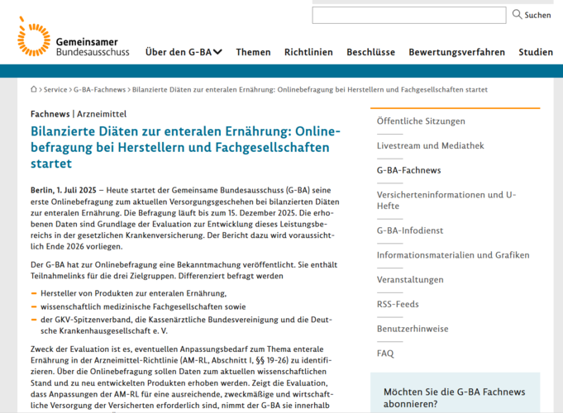
Task: Open the Themen menu item
Action: 253,52
